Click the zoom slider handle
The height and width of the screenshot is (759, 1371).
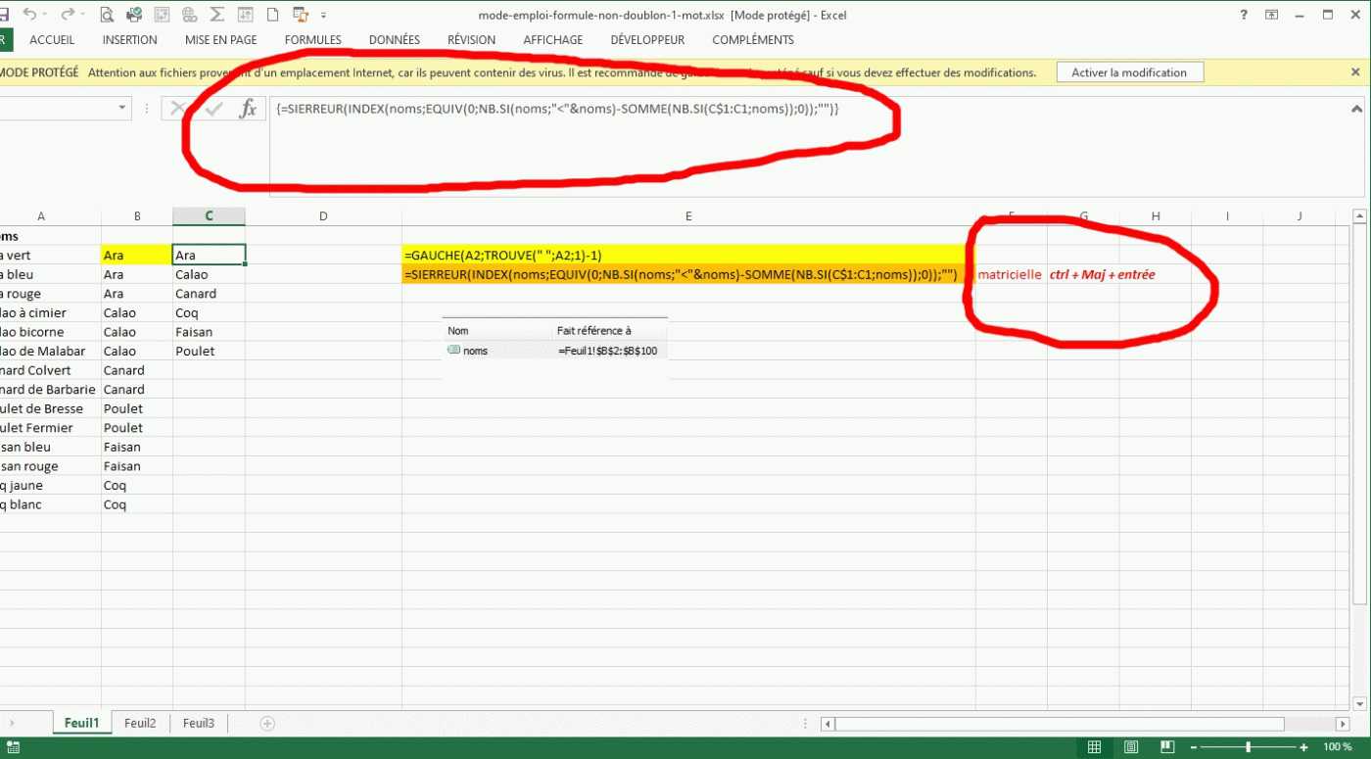coord(1248,748)
